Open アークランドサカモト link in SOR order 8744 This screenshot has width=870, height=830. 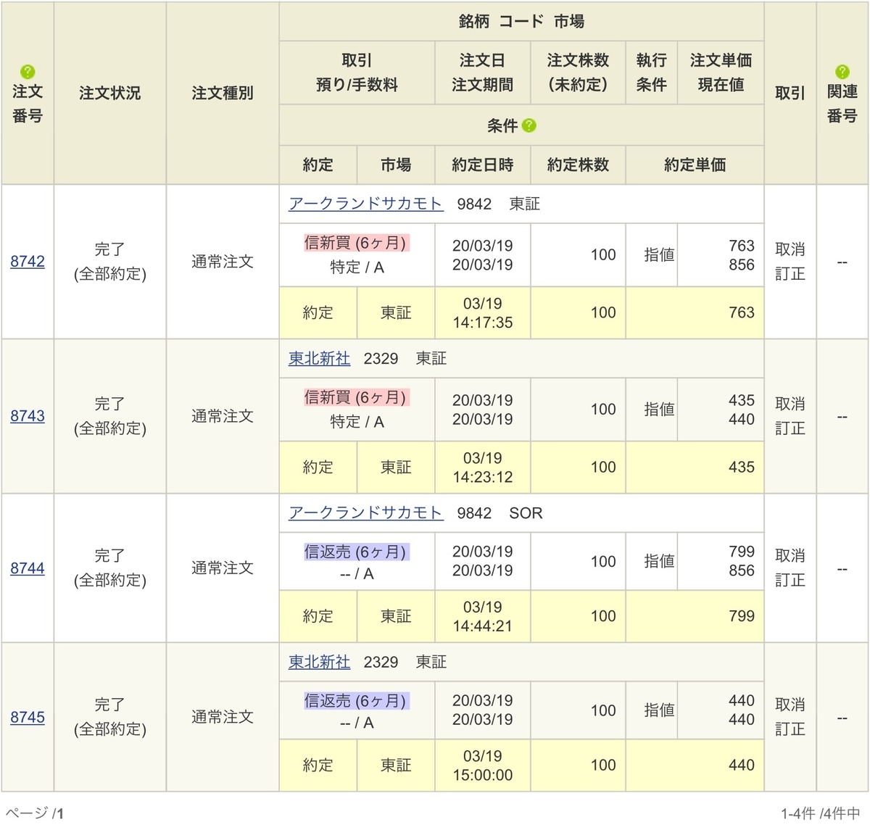365,512
